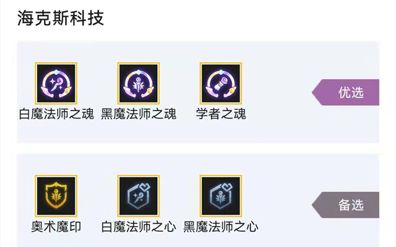396x247 pixels.
Task: Select the 白魔法师之魂 augment icon
Action: tap(56, 83)
